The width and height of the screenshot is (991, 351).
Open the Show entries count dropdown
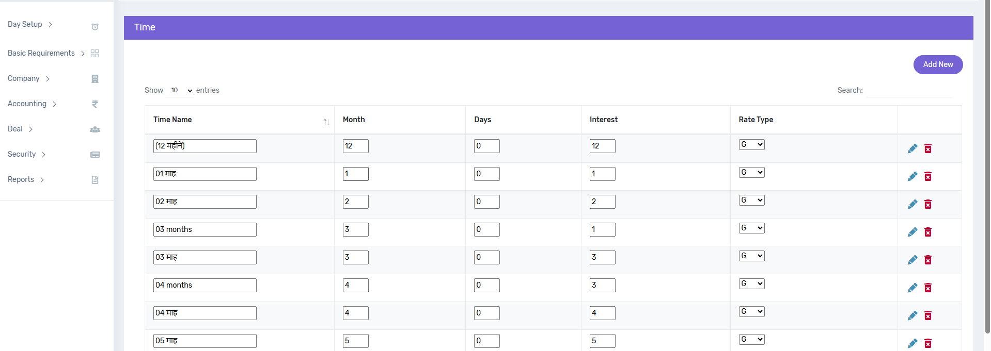(x=180, y=90)
